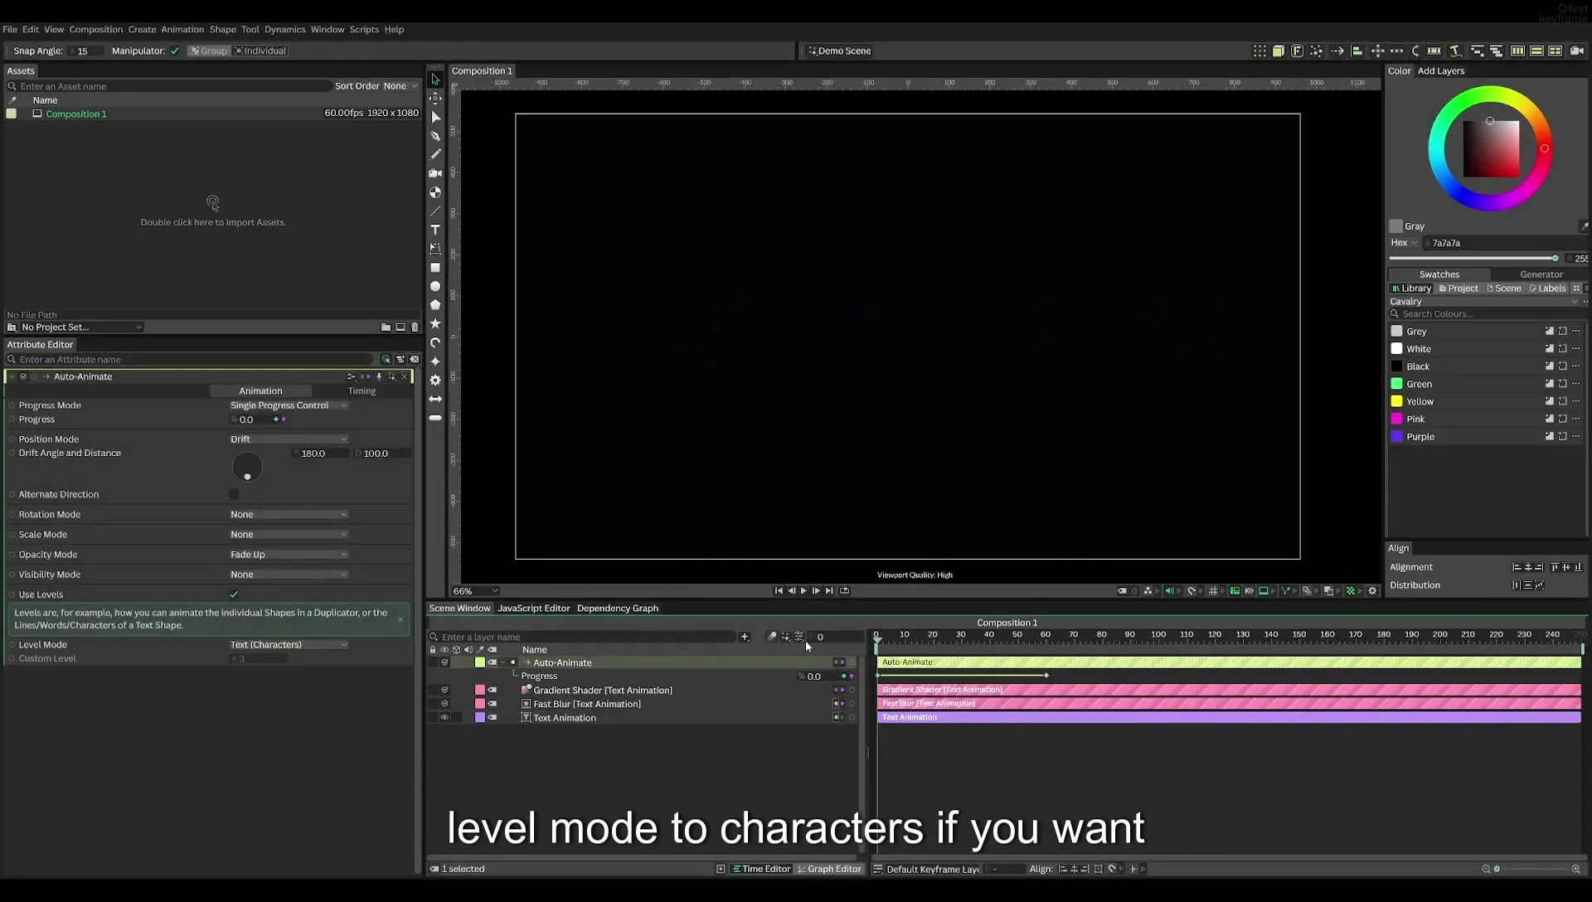The width and height of the screenshot is (1592, 902).
Task: Select the Camera tool in the toolbox
Action: [x=435, y=173]
